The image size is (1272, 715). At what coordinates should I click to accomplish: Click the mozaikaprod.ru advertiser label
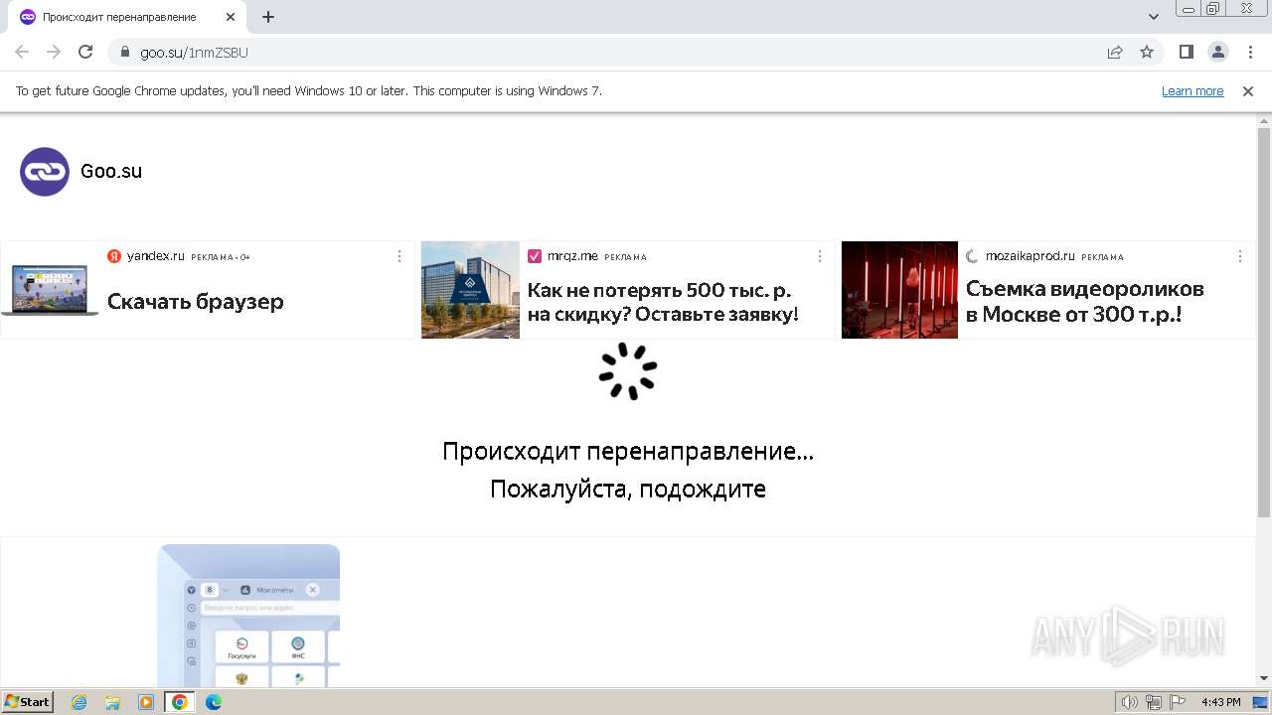[1031, 256]
